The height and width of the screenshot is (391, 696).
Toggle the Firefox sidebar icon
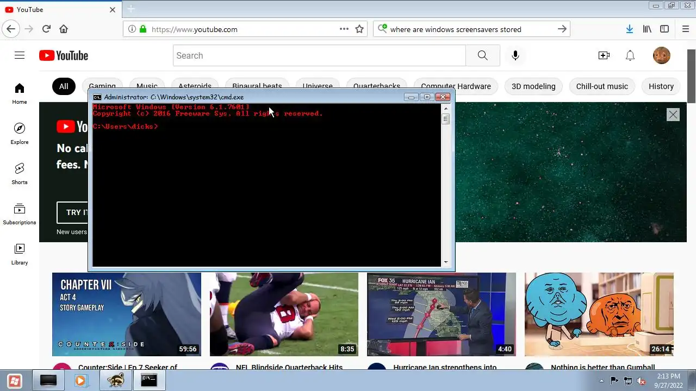coord(664,29)
